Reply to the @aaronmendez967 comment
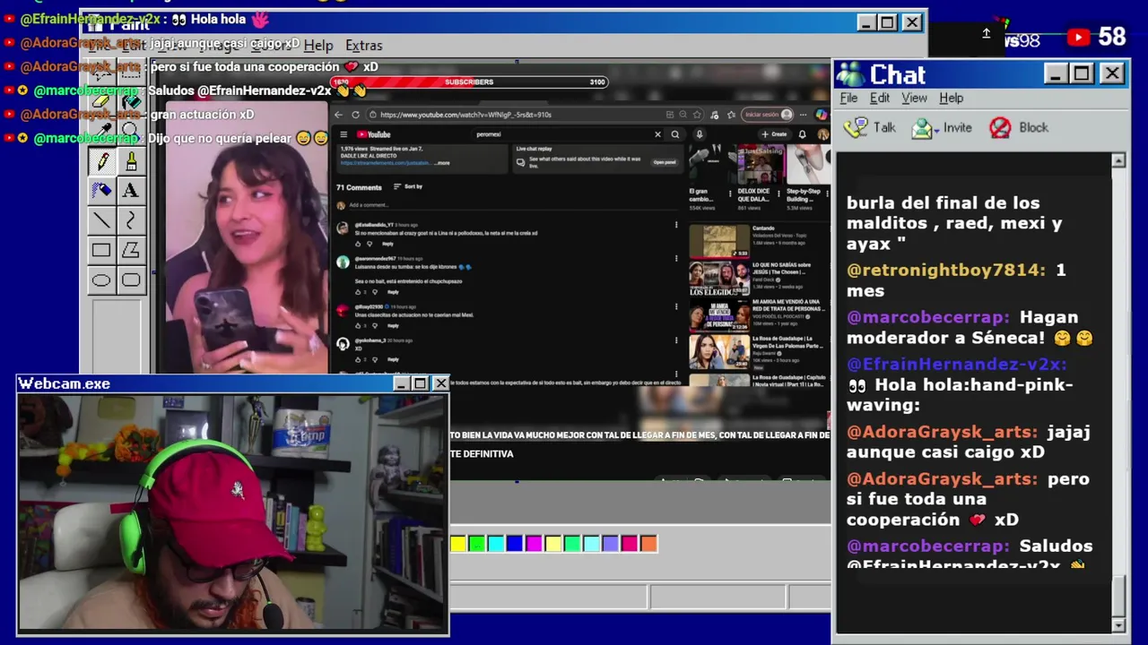 coord(393,292)
